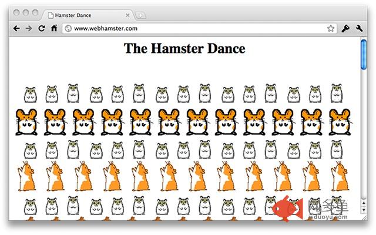Grab the blue vertical scrollbar thumb
Viewport: 376px width, 235px height.
(364, 55)
